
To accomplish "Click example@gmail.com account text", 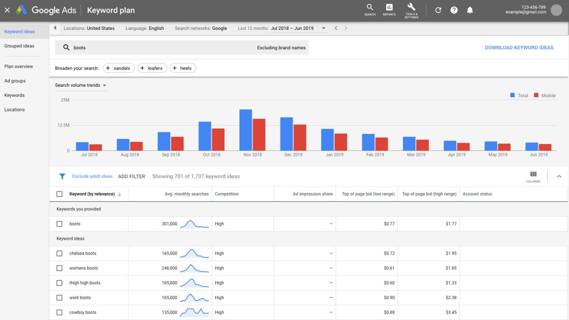I will point(525,12).
